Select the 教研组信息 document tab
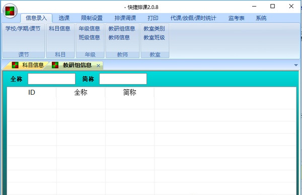Image resolution: width=302 pixels, height=195 pixels. (x=77, y=65)
